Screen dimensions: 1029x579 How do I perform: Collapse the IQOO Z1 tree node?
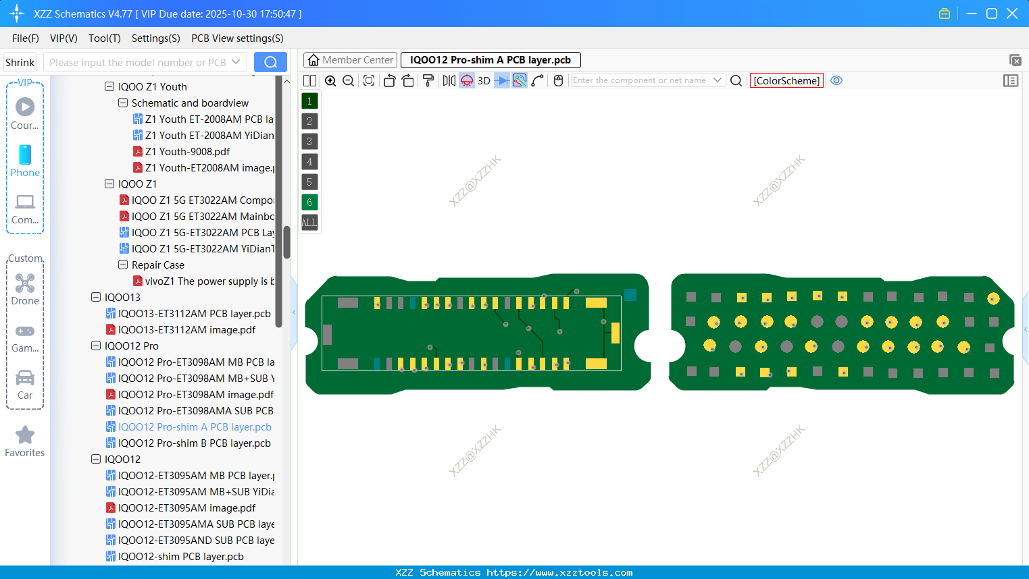pos(109,184)
